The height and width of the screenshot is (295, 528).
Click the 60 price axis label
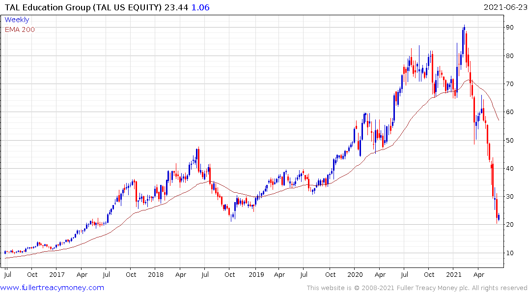[509, 112]
